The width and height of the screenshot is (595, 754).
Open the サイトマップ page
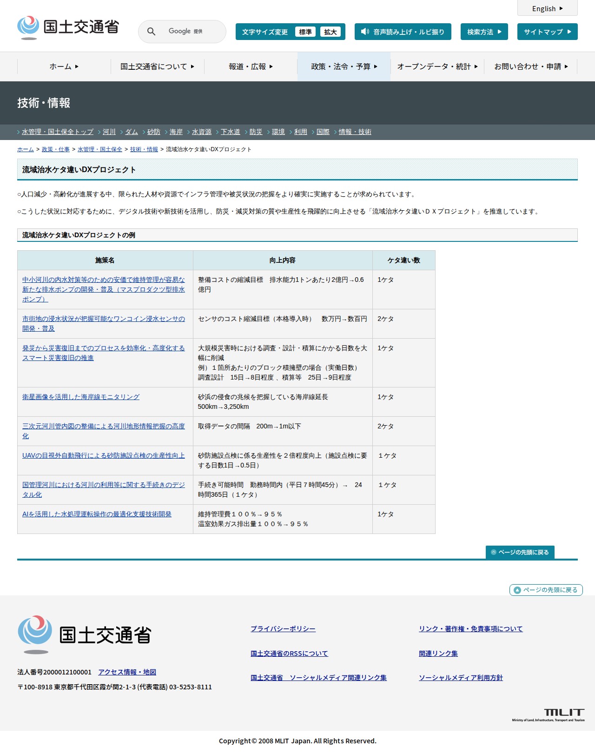pyautogui.click(x=548, y=32)
